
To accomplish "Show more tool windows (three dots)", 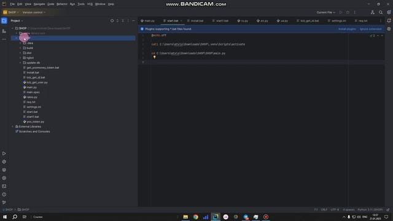I will [x=4, y=39].
